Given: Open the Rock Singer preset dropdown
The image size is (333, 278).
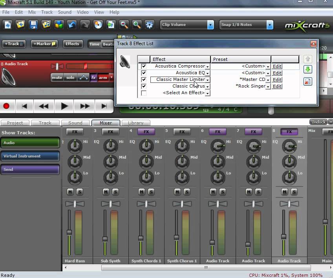Looking at the screenshot, I should click(x=268, y=86).
